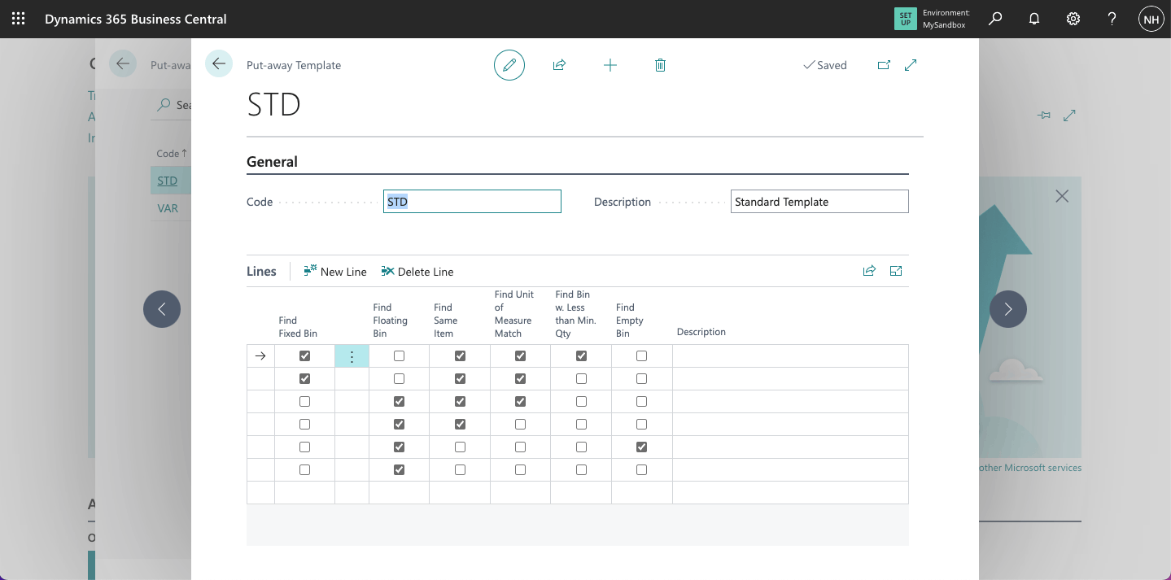Image resolution: width=1171 pixels, height=580 pixels.
Task: Open the first row's three-dot options menu
Action: click(352, 356)
